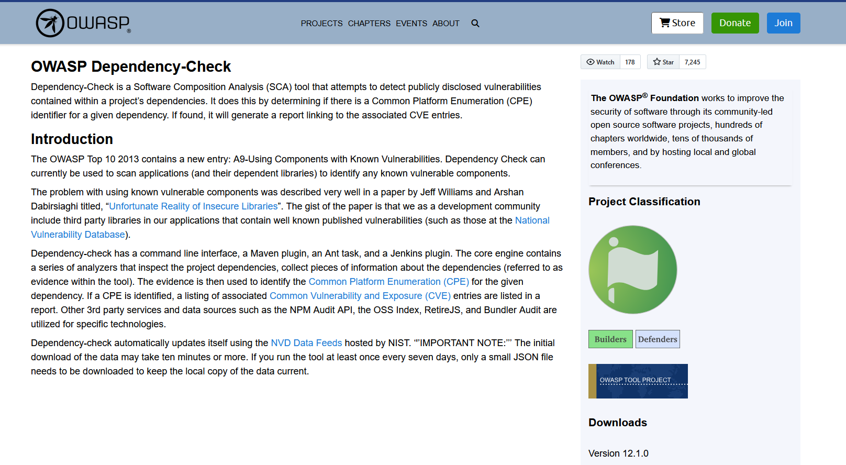
Task: Click the blue Join button
Action: [784, 23]
